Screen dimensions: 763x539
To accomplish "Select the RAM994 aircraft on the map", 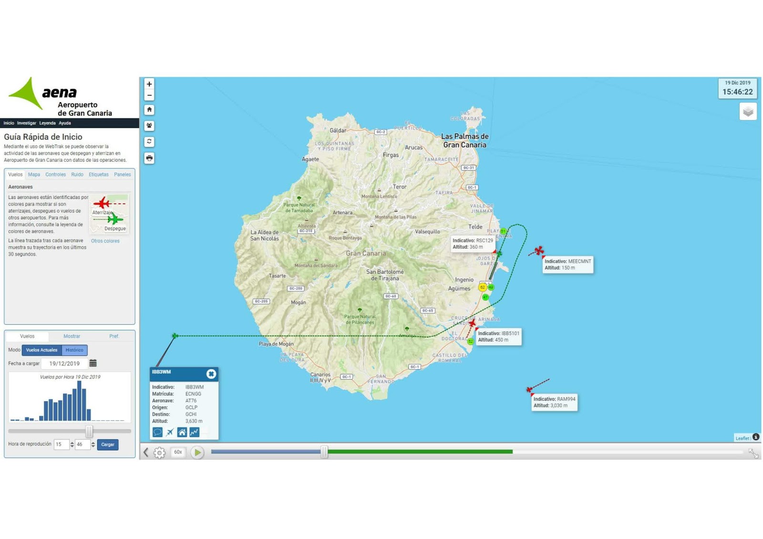I will coord(529,390).
